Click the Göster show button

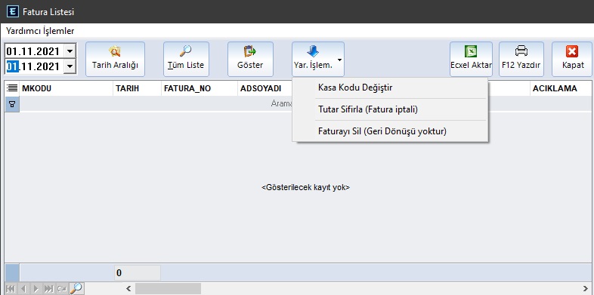[x=250, y=59]
